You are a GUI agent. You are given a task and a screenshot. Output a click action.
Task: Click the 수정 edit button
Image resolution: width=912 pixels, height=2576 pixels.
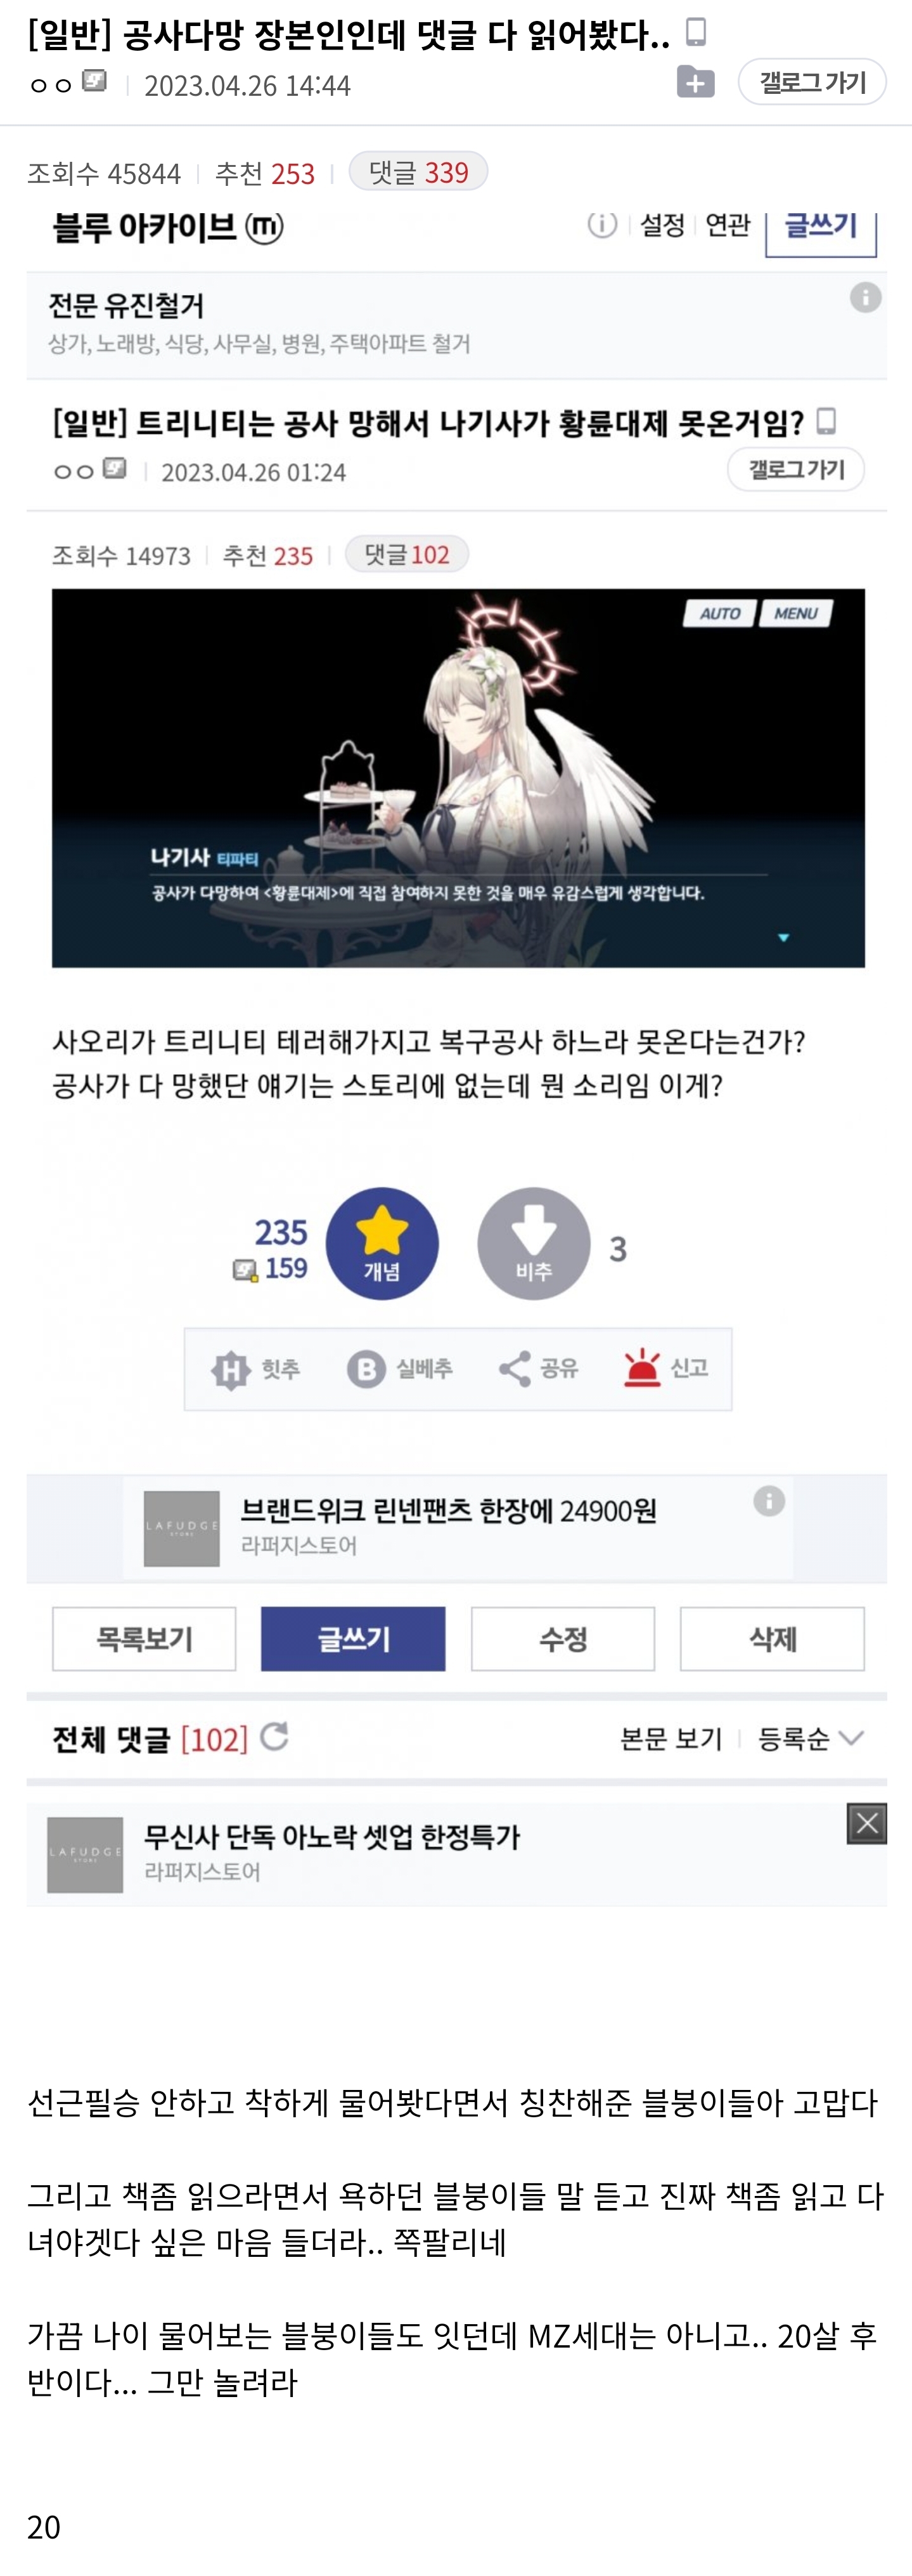pos(562,1639)
